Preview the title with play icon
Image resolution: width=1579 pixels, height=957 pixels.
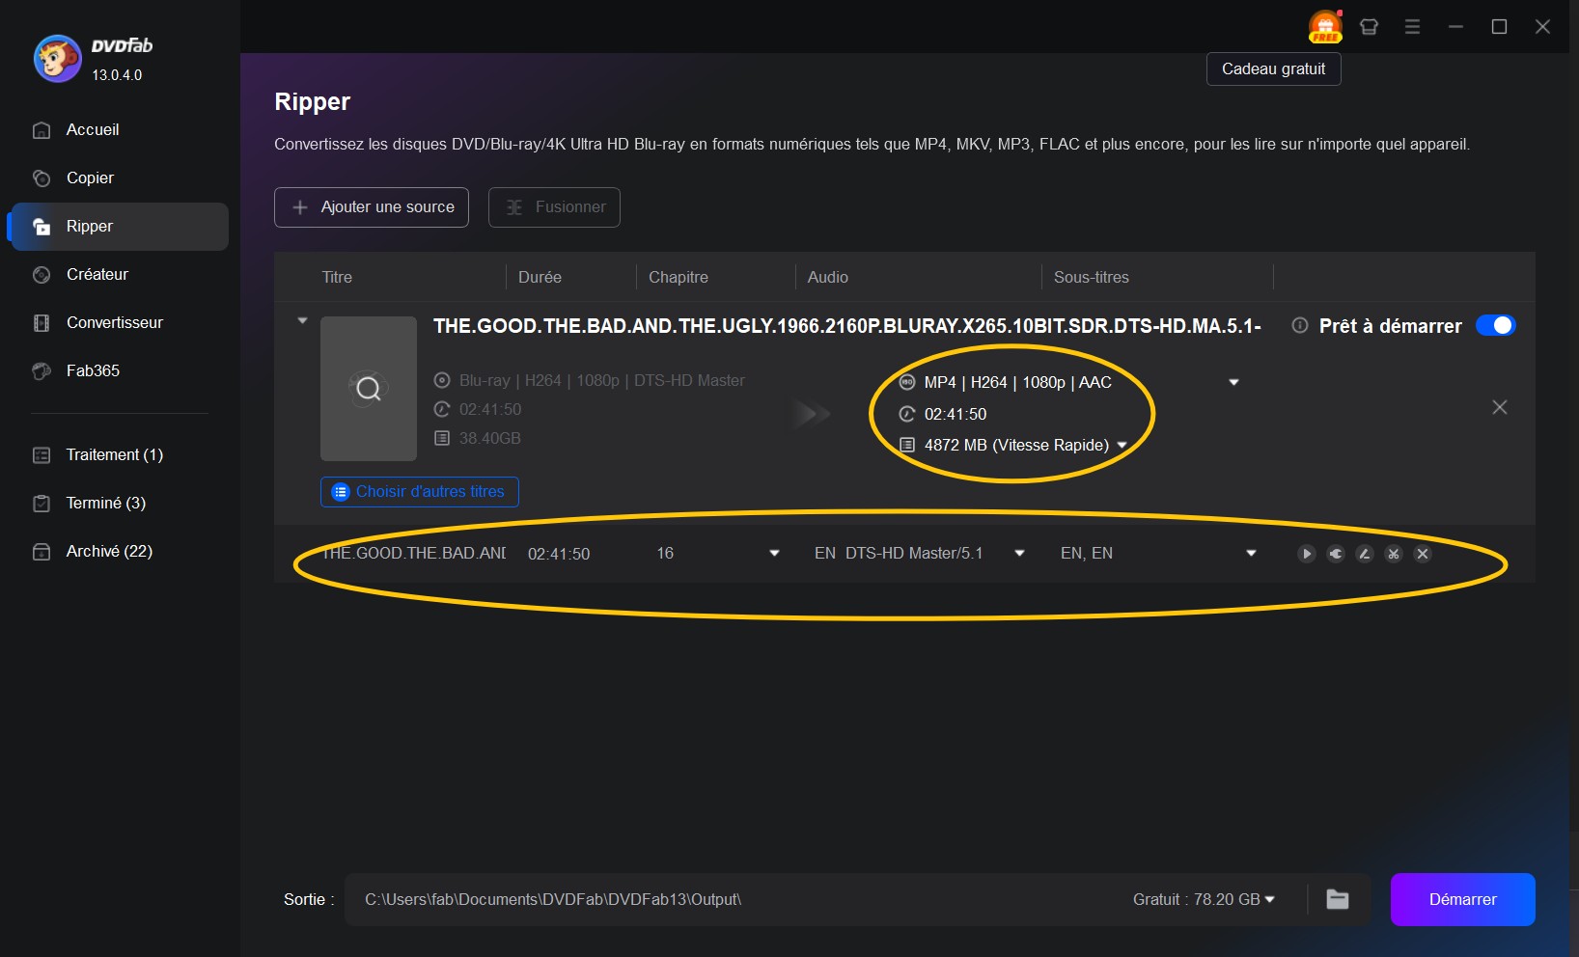point(1307,554)
